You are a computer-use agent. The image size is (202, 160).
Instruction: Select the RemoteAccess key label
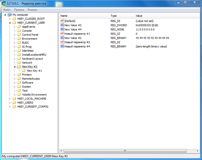coord(31,79)
